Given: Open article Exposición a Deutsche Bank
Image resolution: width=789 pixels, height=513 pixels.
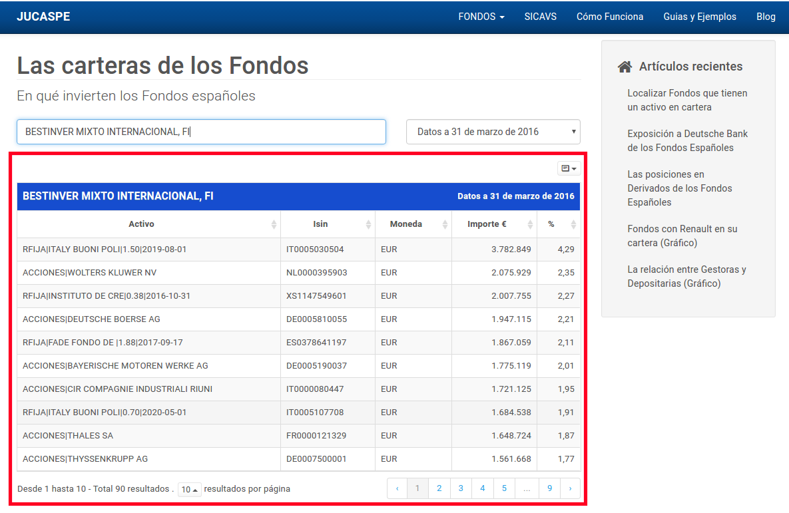Looking at the screenshot, I should [687, 141].
